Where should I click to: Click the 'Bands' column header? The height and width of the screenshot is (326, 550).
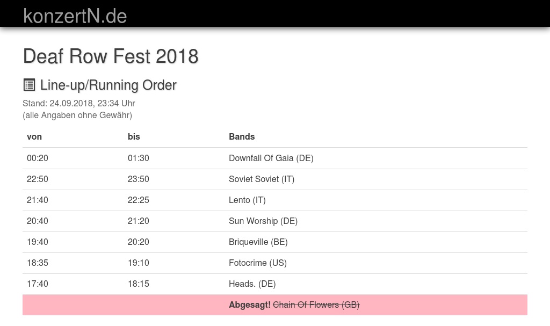point(242,136)
